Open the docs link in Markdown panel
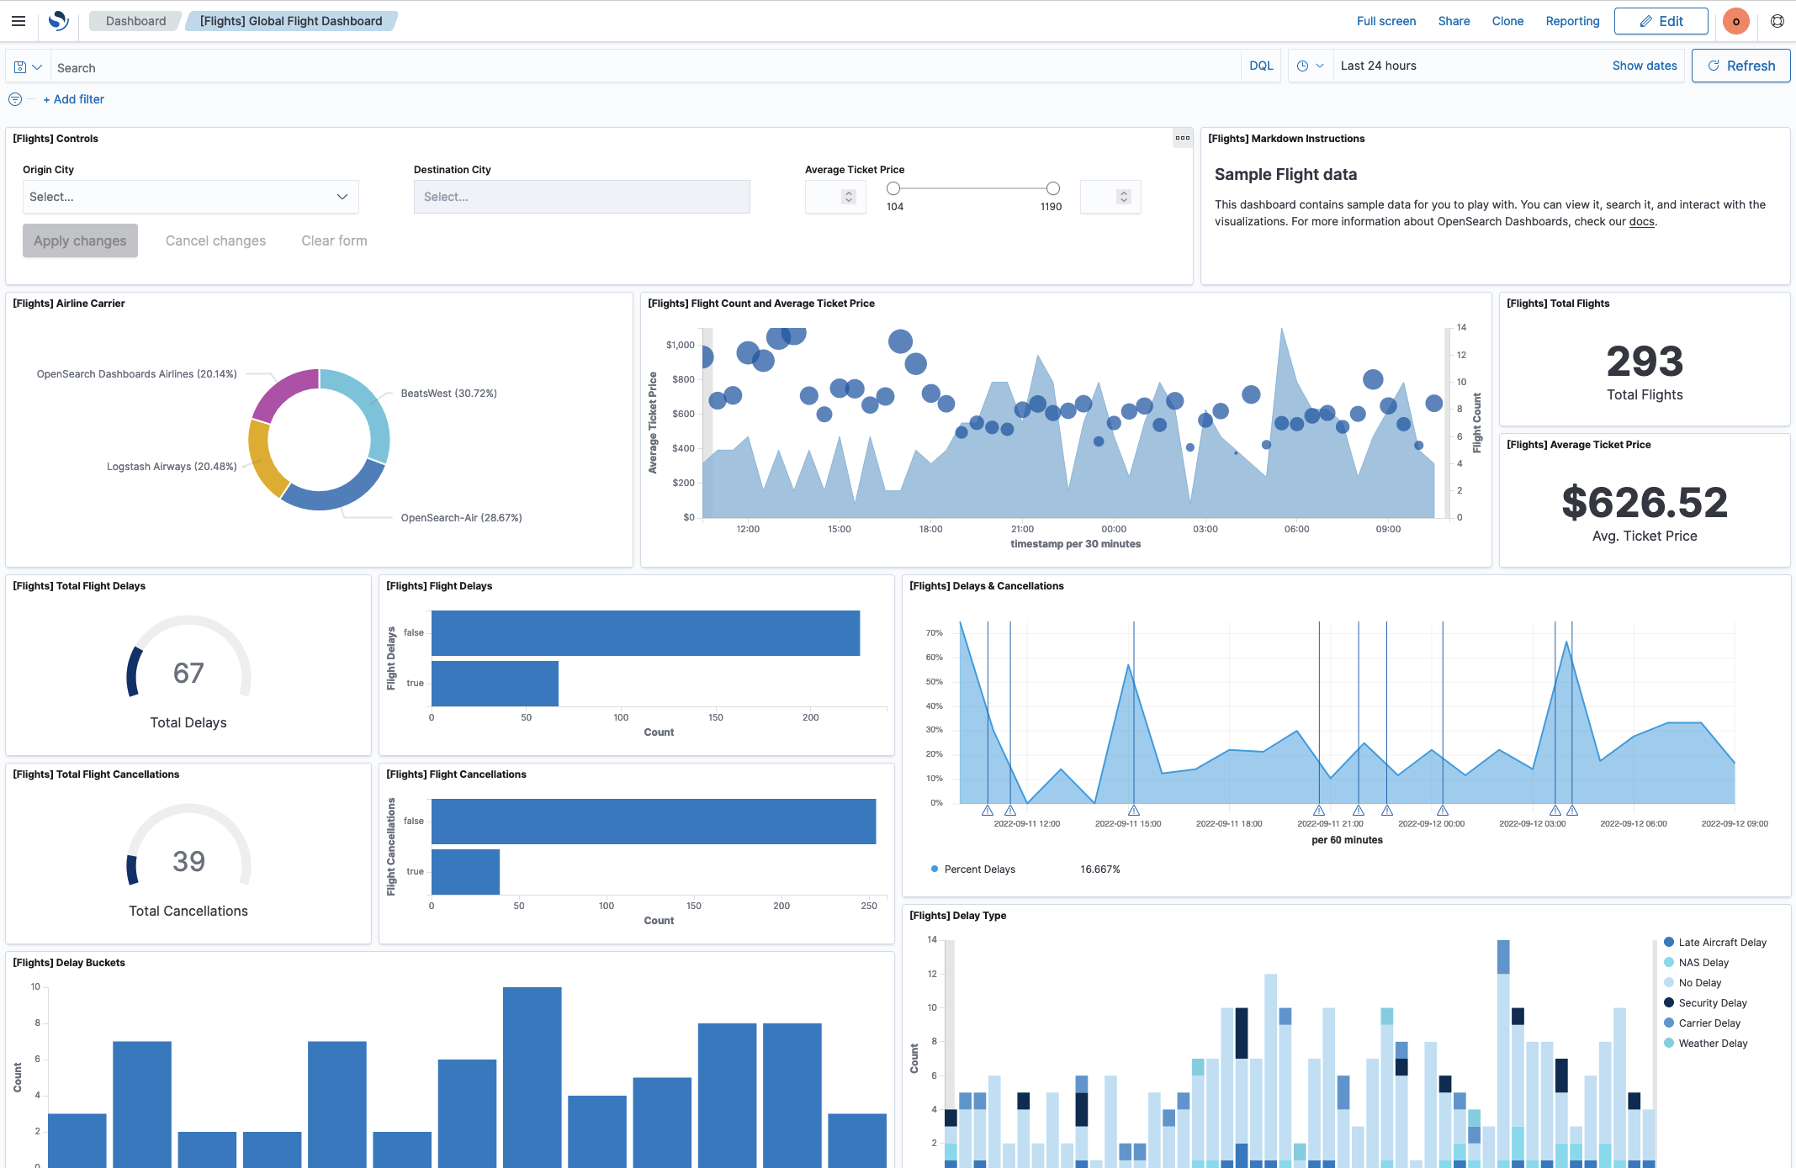 (1641, 222)
